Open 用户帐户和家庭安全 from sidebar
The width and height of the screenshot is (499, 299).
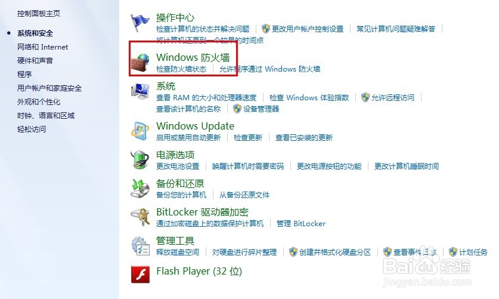pos(49,88)
